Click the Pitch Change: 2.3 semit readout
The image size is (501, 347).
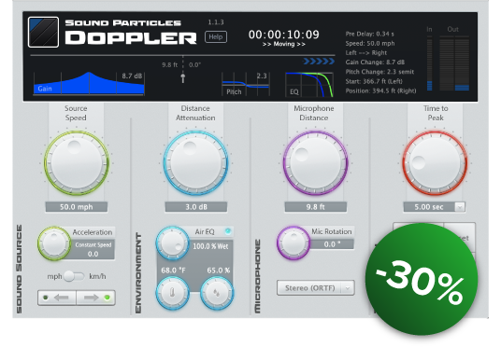[379, 72]
